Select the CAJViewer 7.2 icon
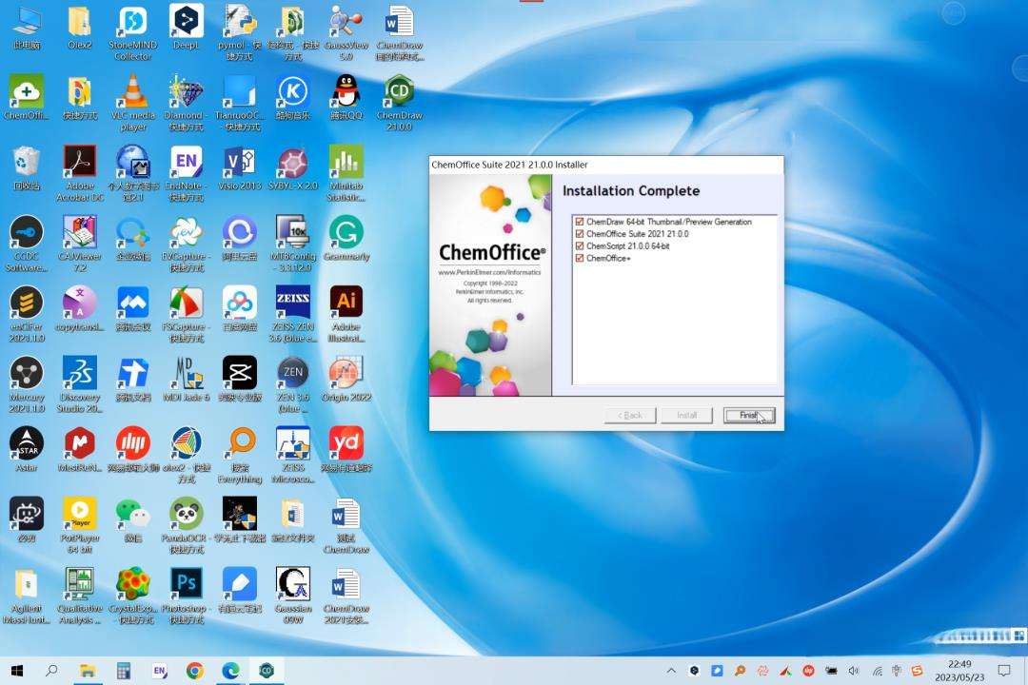 tap(79, 244)
